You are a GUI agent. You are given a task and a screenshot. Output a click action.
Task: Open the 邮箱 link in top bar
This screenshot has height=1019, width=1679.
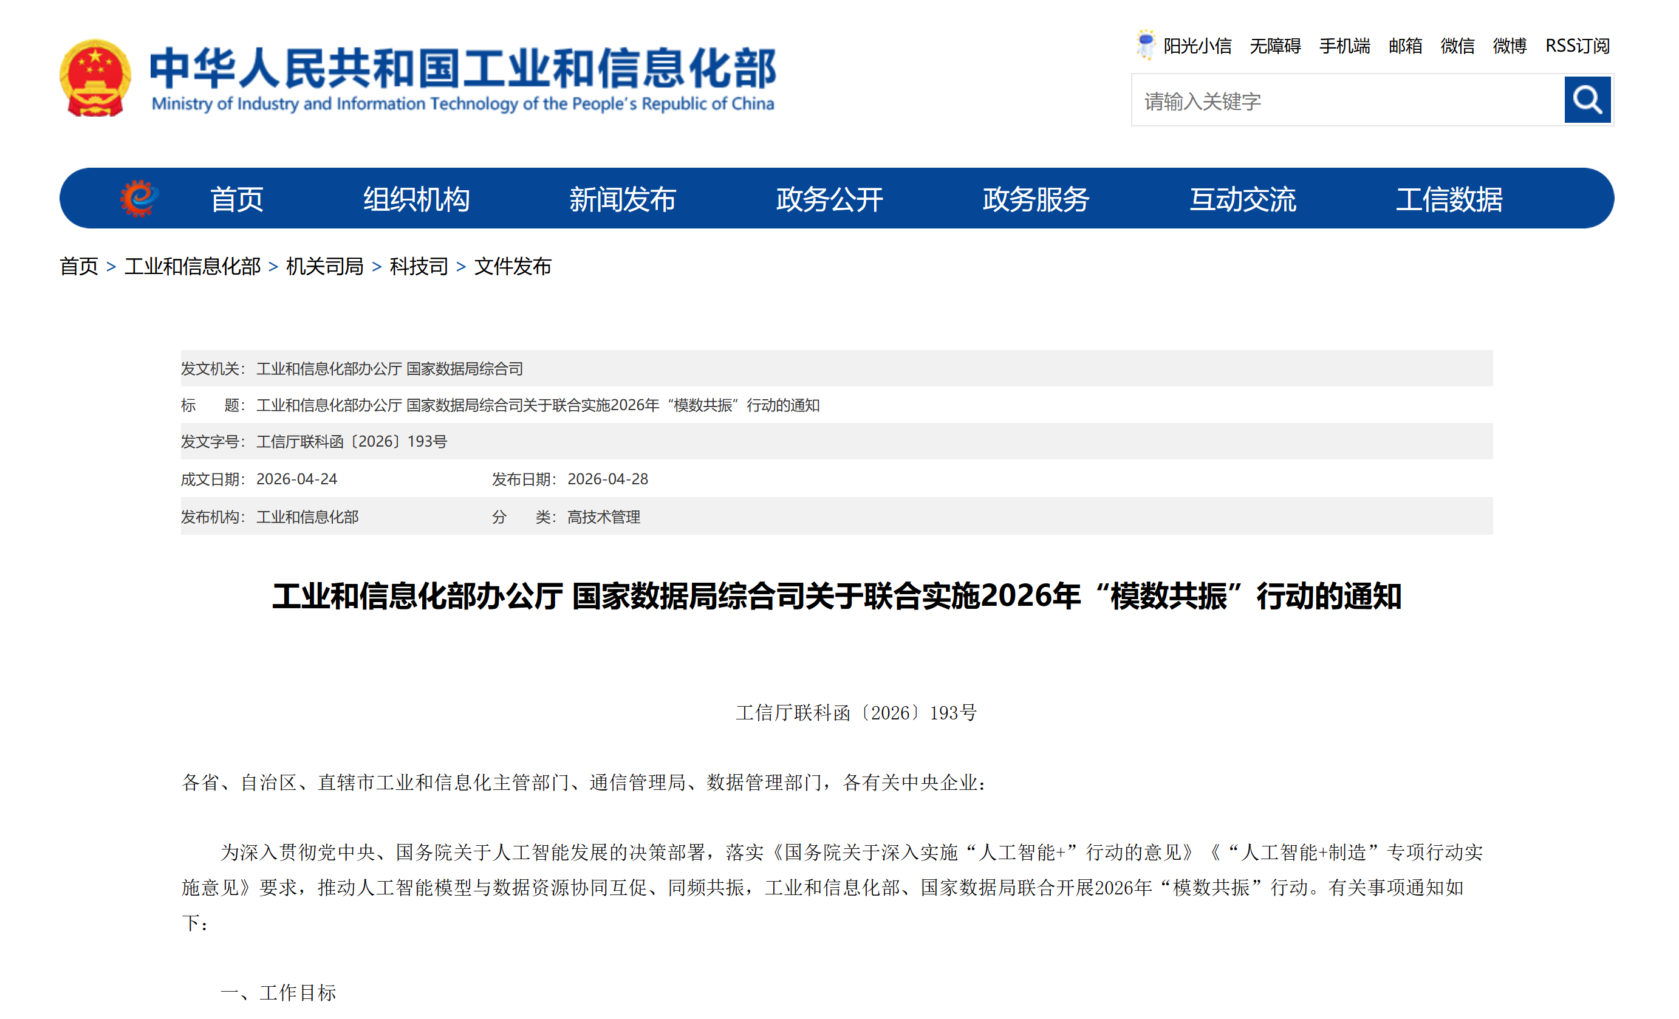click(x=1405, y=46)
